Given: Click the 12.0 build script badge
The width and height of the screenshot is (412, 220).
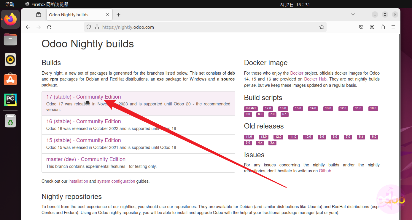Looking at the screenshot, I should click(x=343, y=108).
